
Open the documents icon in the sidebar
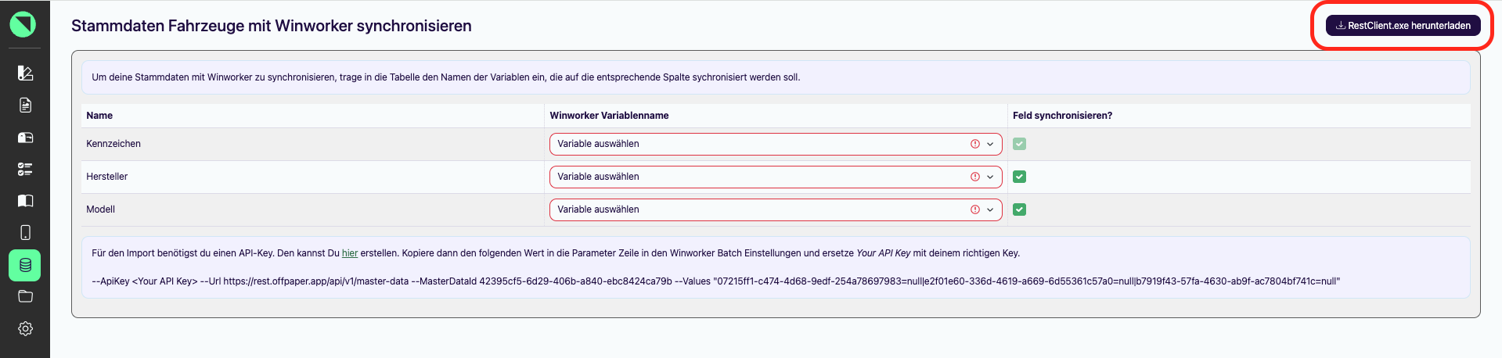pos(25,105)
